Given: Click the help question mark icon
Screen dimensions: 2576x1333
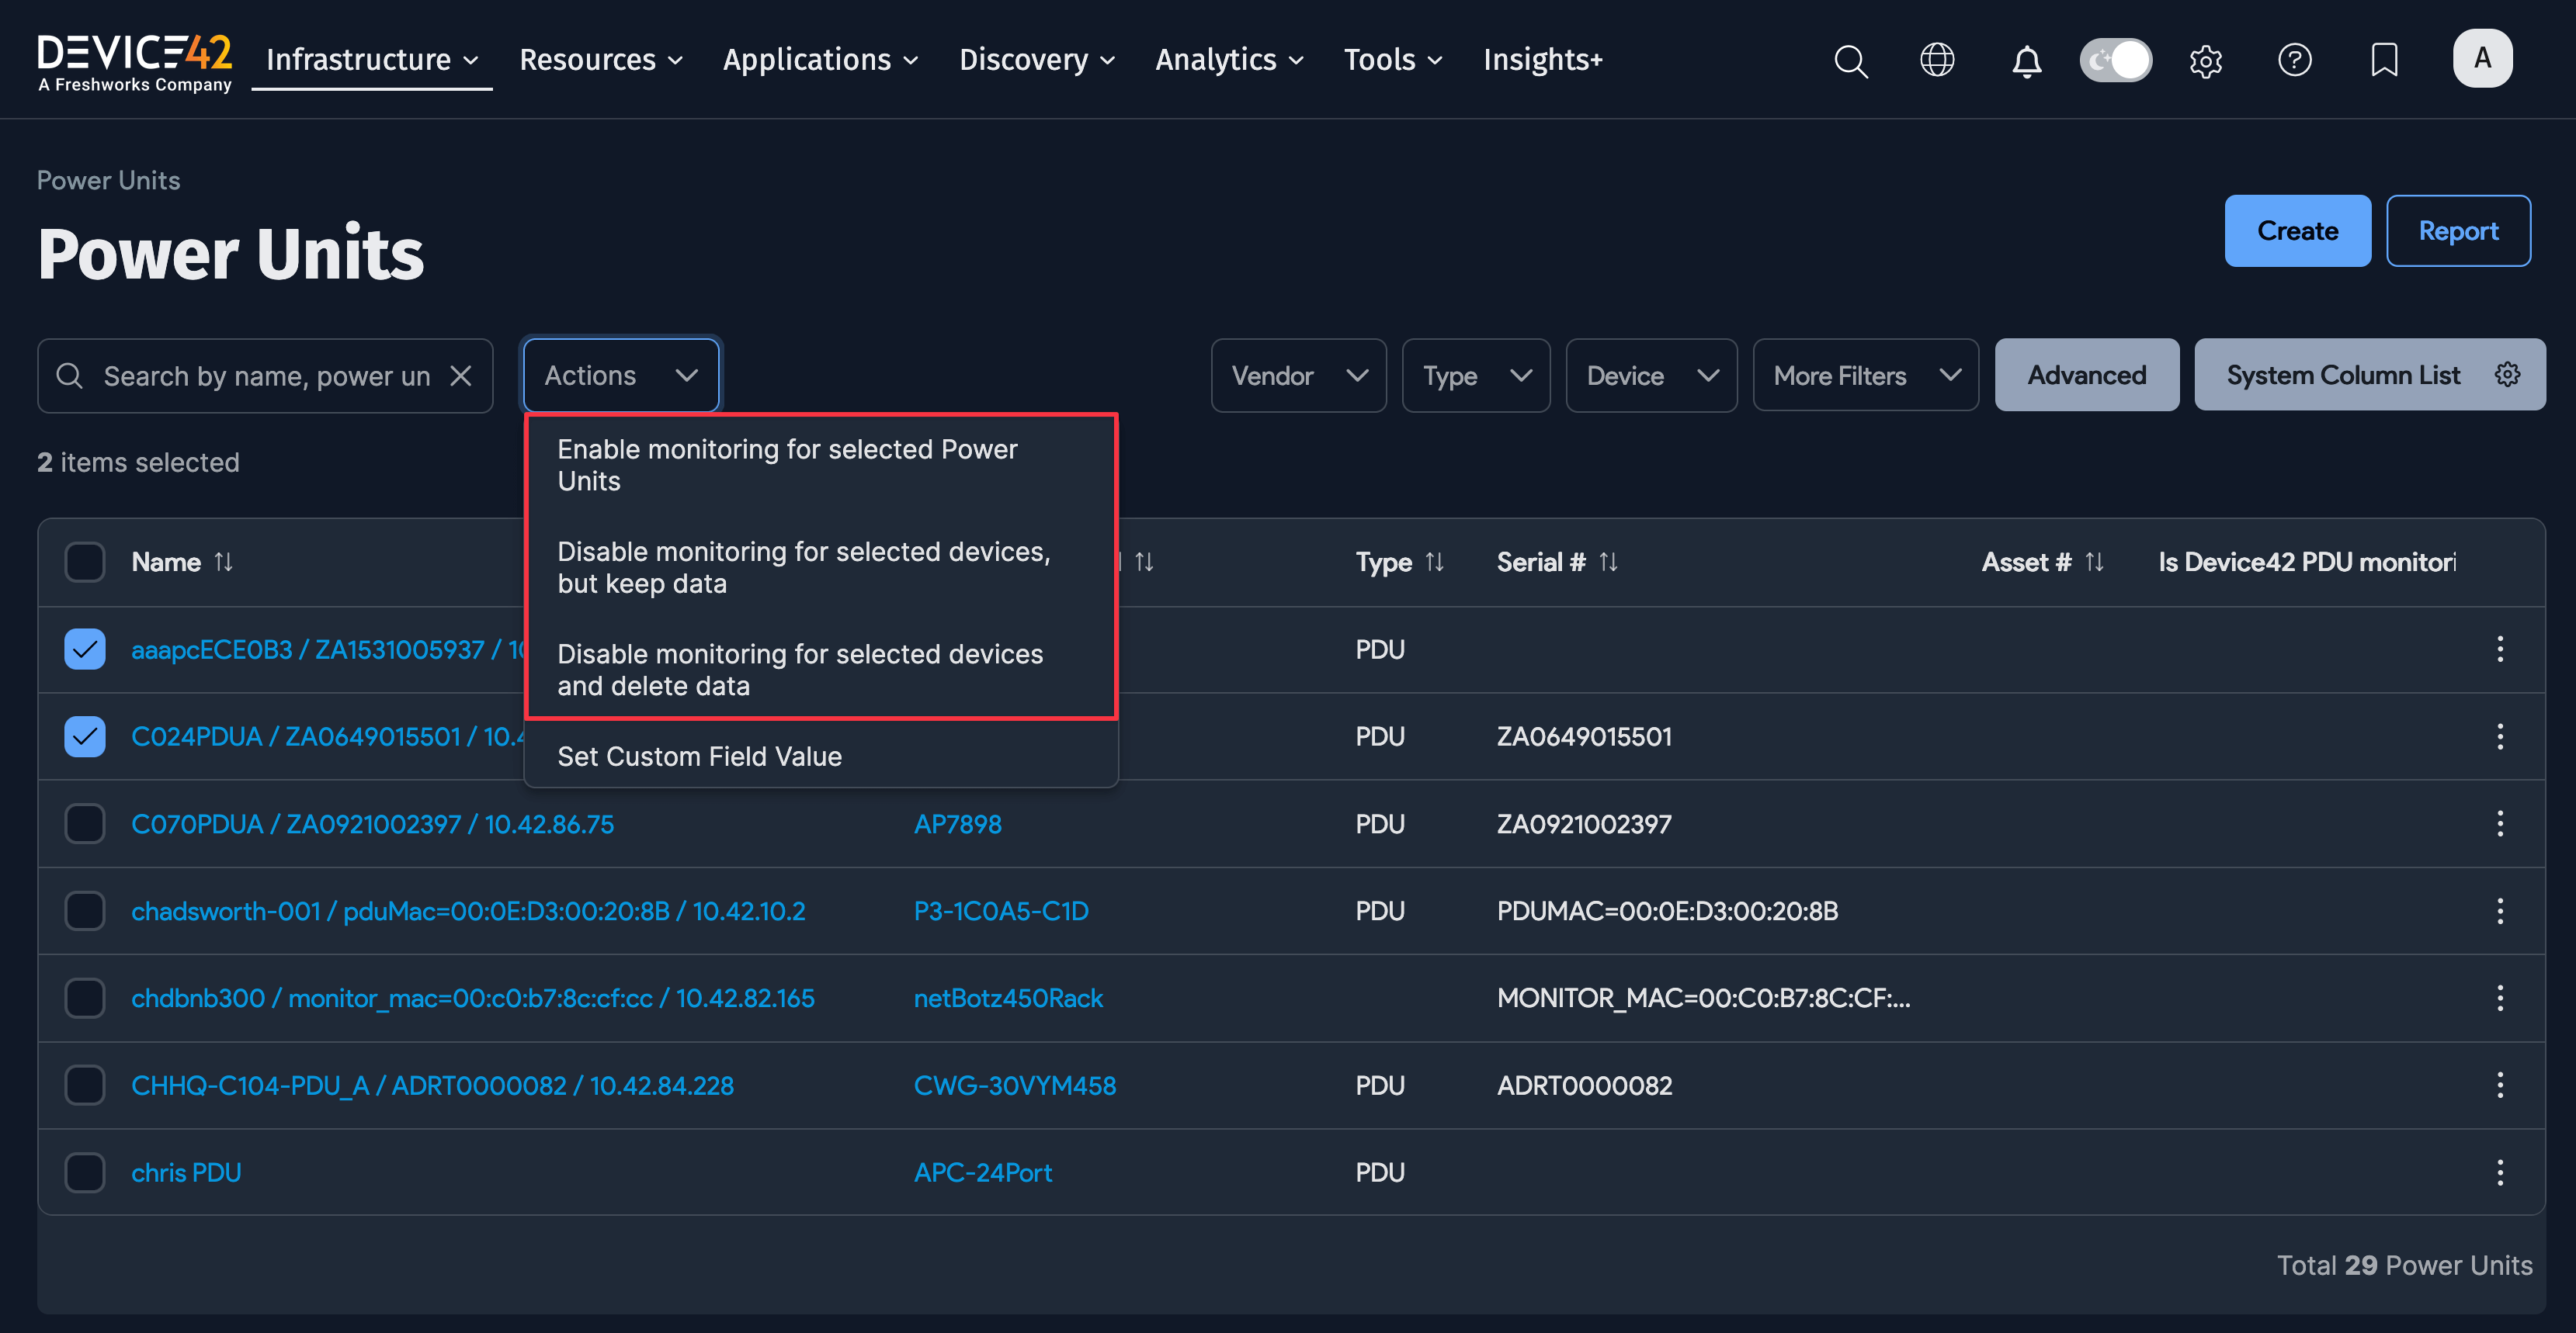Looking at the screenshot, I should [x=2294, y=60].
